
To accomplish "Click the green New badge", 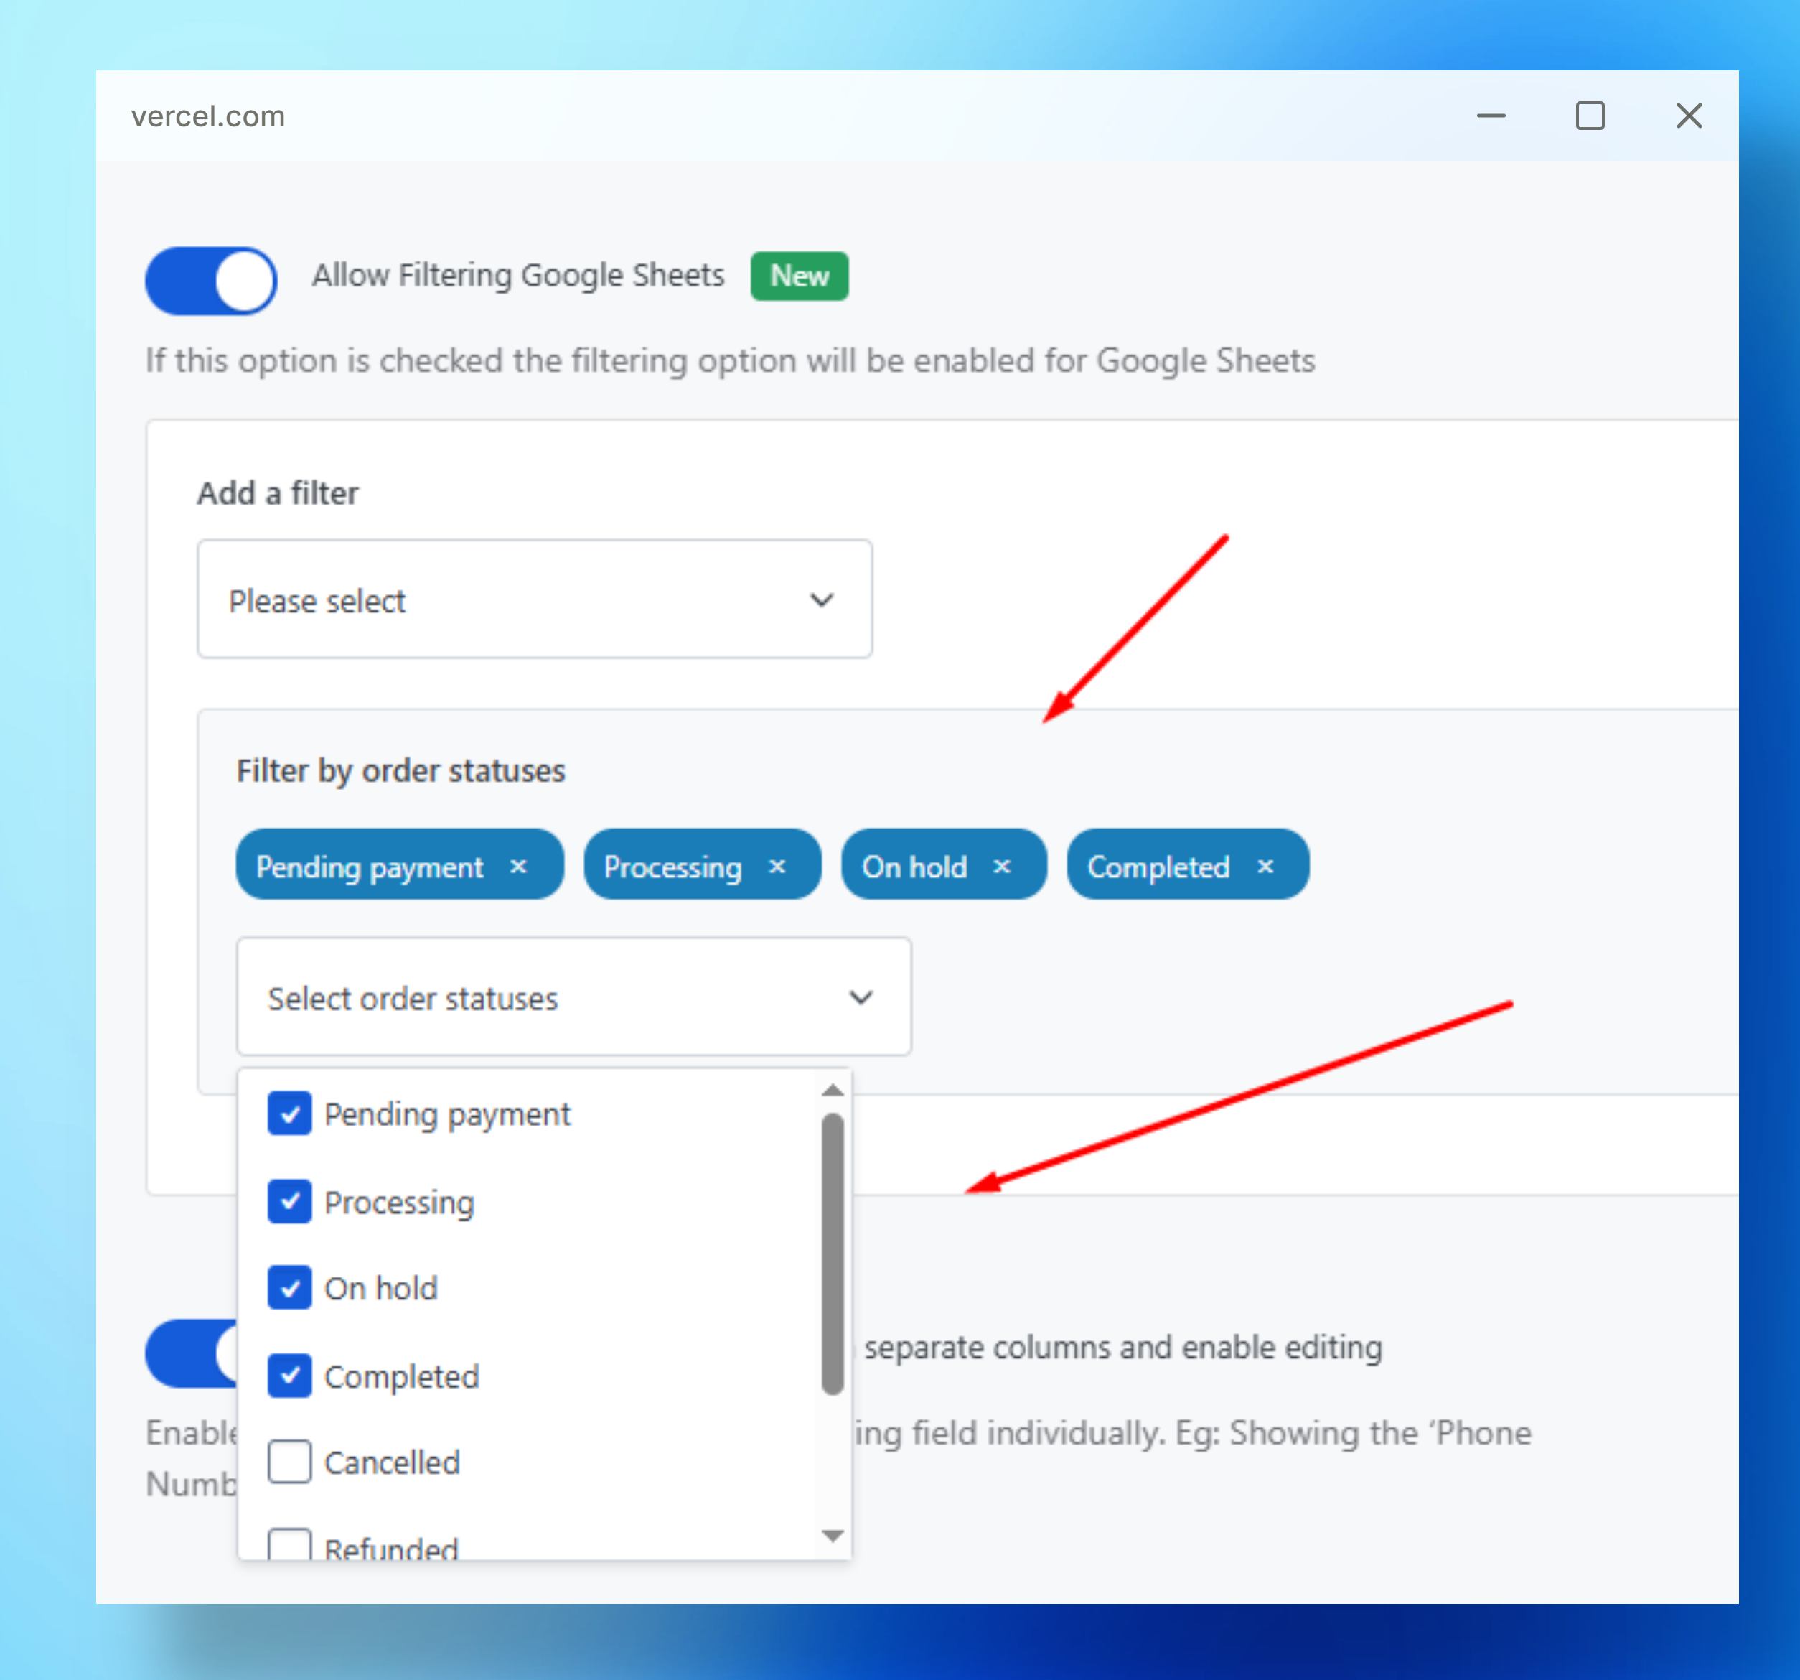I will coord(800,275).
